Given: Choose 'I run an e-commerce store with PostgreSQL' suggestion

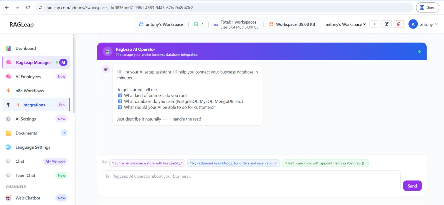Looking at the screenshot, I should [x=147, y=163].
